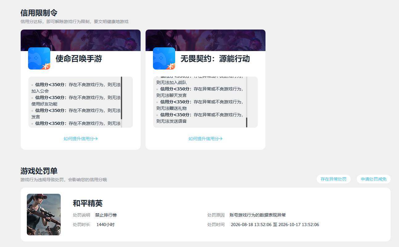
Task: Click the 无畏契约：源能行动 card title
Action: [x=215, y=59]
